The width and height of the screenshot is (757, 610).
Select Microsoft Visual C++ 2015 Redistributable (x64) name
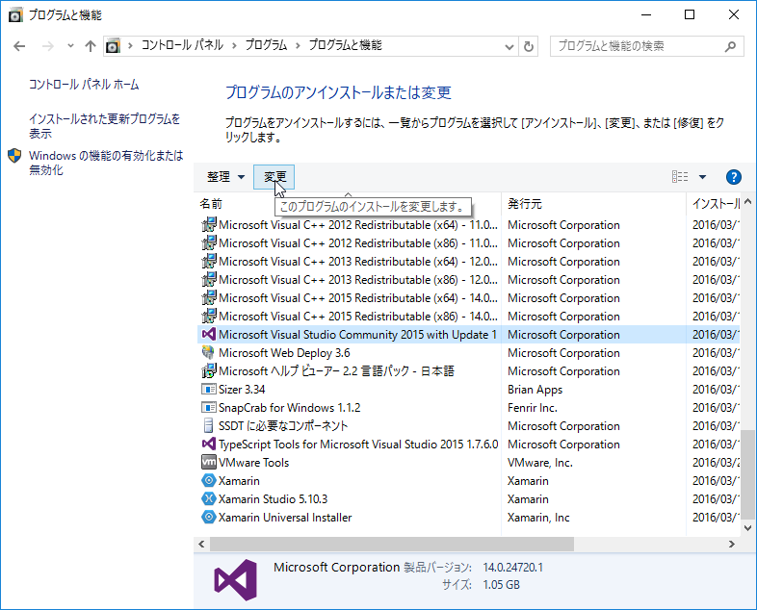click(357, 298)
